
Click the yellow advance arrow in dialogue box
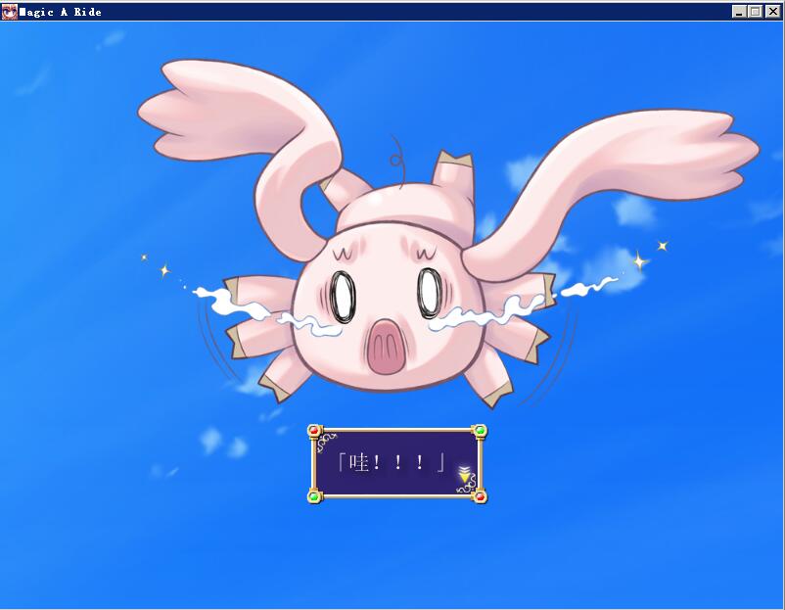coord(465,475)
